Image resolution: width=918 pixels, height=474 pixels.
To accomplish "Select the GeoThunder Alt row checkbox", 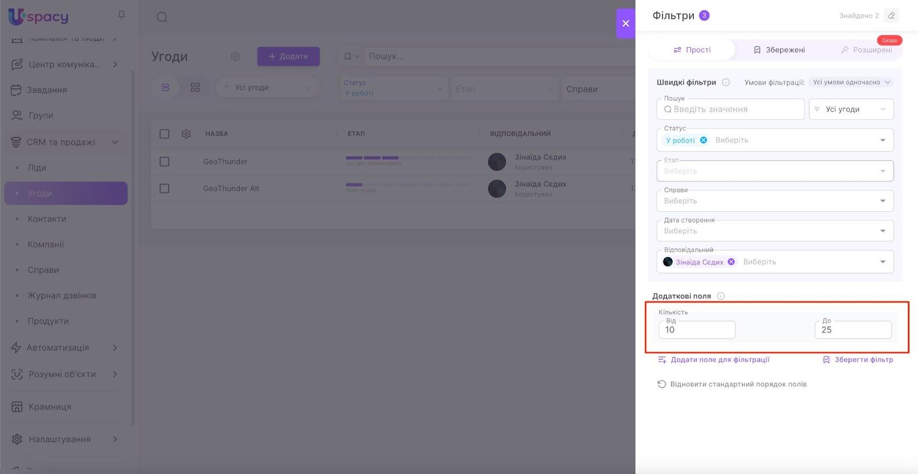I will (x=164, y=188).
